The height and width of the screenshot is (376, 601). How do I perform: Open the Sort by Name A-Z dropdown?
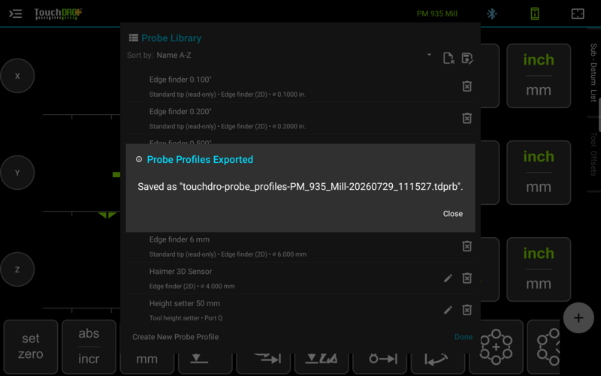[279, 55]
